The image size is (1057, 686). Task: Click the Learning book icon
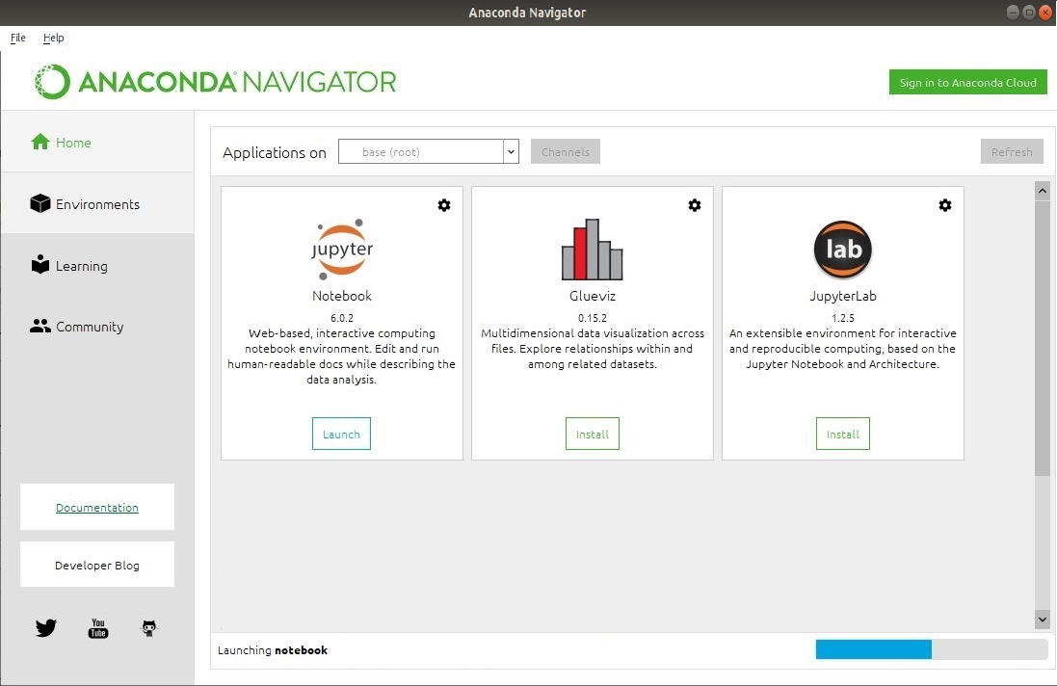tap(40, 265)
